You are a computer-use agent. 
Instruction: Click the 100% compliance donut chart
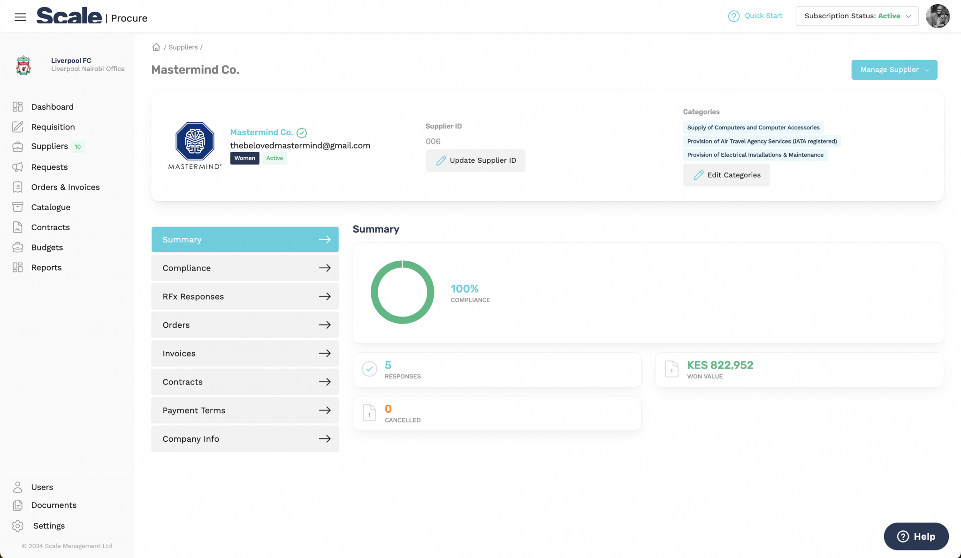coord(402,292)
